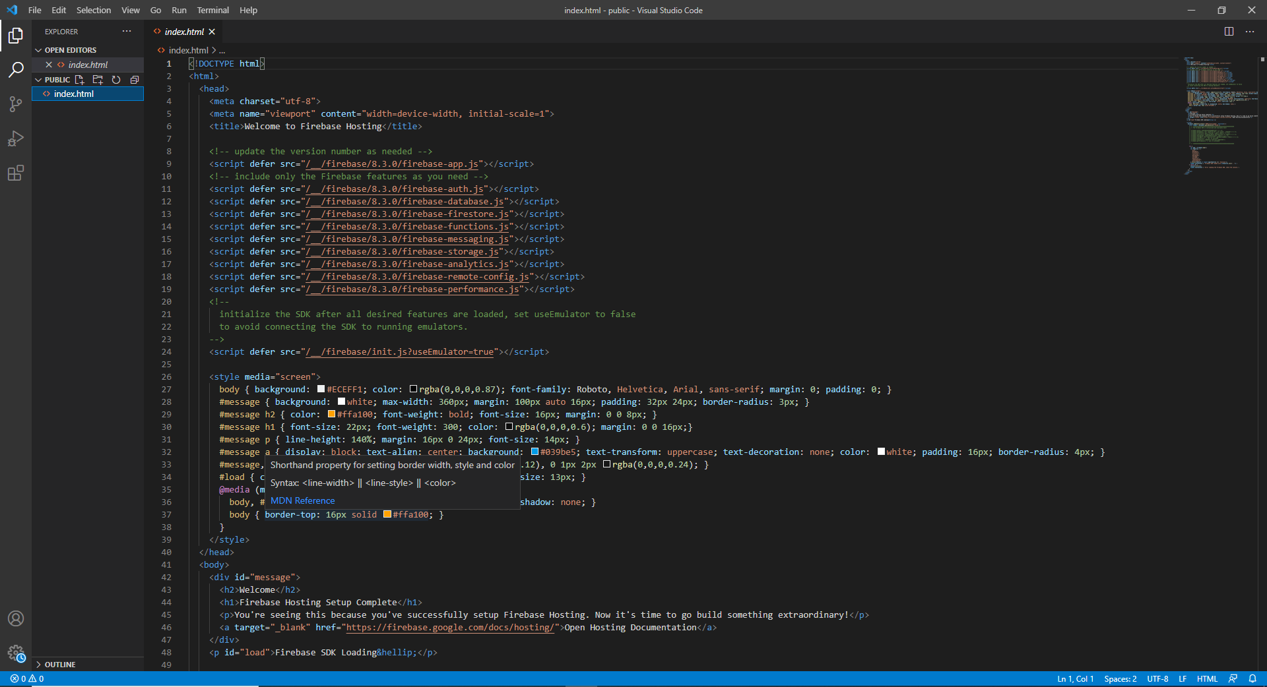Image resolution: width=1267 pixels, height=687 pixels.
Task: Click line number 24 in gutter
Action: coord(166,352)
